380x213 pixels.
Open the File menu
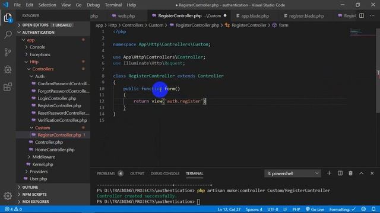coord(17,5)
